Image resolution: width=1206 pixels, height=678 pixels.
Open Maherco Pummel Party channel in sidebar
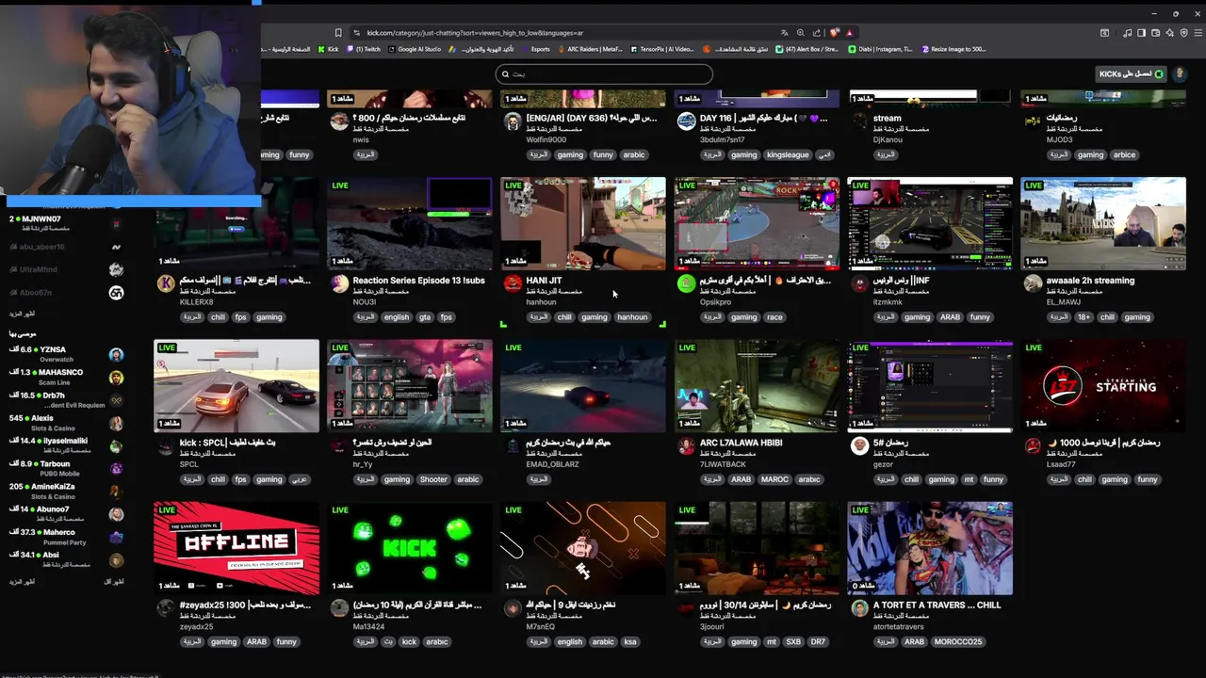point(64,537)
